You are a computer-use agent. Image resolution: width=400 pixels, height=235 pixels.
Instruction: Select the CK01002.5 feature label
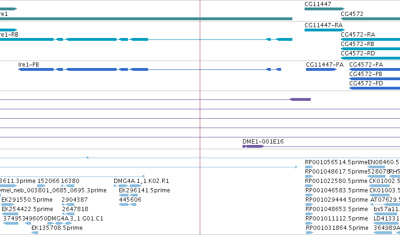click(x=384, y=181)
